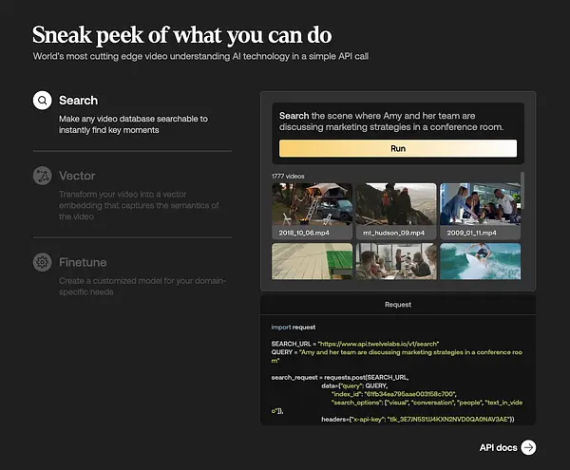Click the SEARCH_URL line in code
The height and width of the screenshot is (470, 570).
354,344
